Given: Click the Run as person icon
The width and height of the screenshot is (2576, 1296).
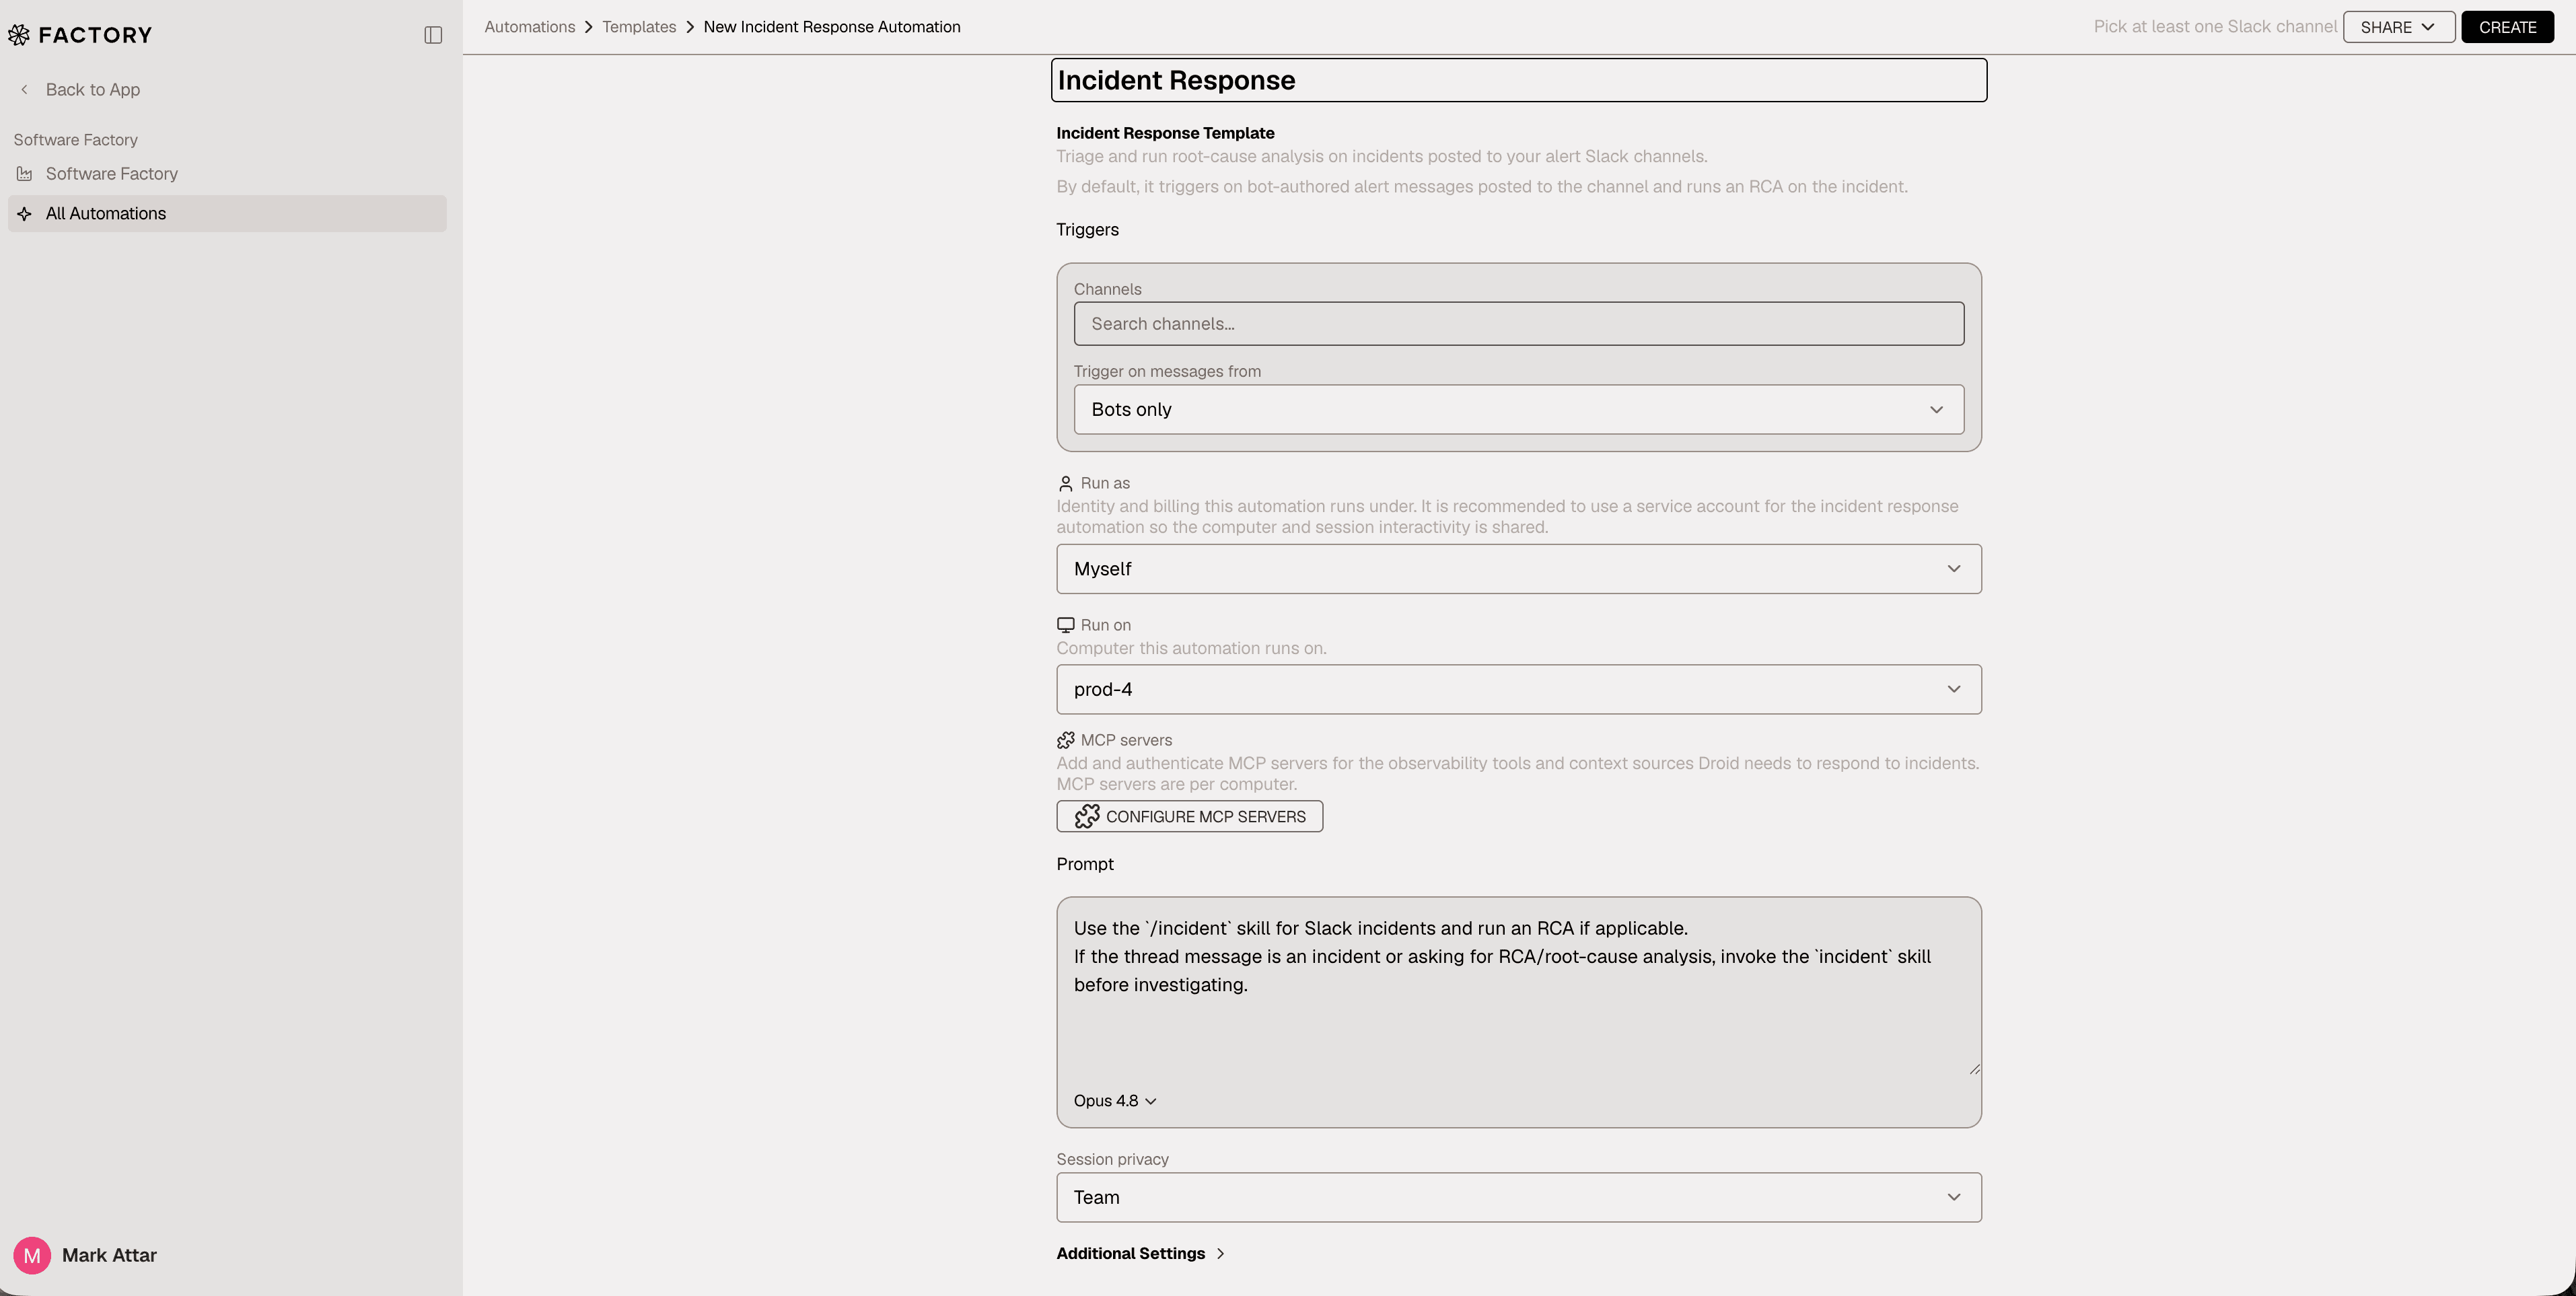Looking at the screenshot, I should [1065, 484].
